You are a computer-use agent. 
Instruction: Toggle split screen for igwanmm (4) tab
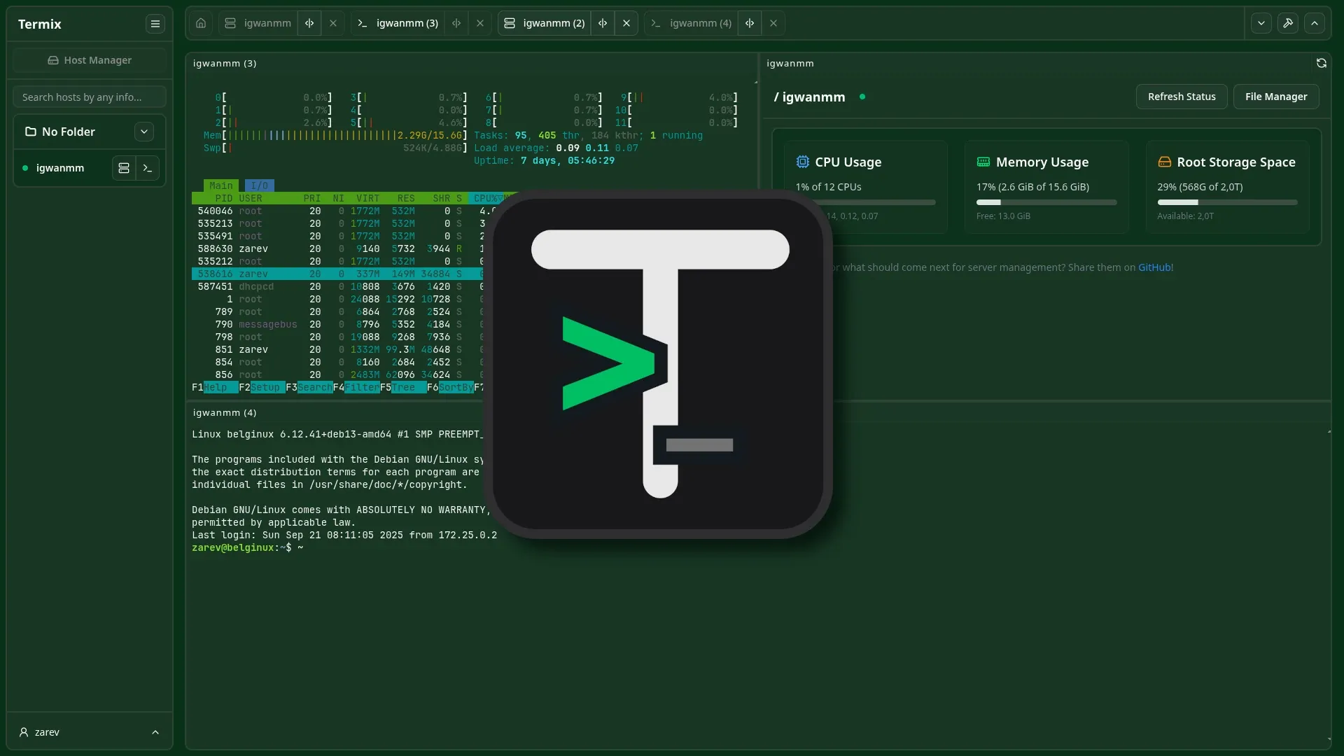point(750,23)
